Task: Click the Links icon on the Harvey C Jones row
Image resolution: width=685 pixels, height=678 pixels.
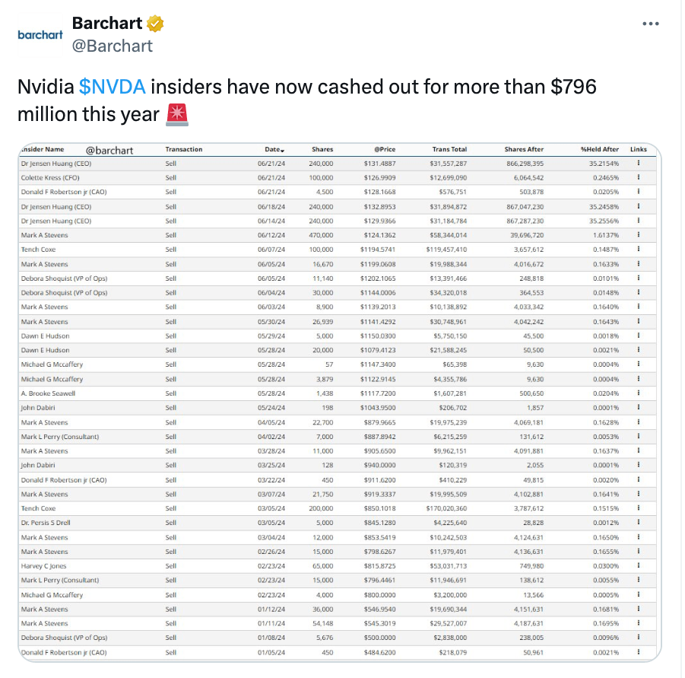Action: coord(639,566)
